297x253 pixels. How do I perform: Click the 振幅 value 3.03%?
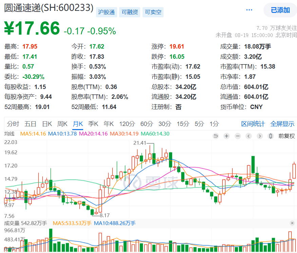[x=98, y=77]
